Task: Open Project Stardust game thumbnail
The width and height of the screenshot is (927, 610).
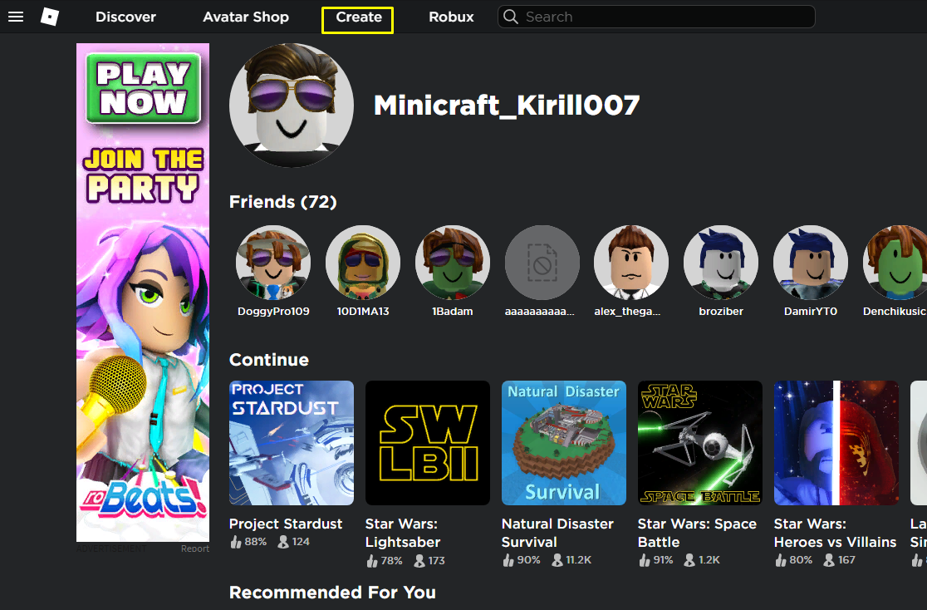Action: (x=292, y=443)
